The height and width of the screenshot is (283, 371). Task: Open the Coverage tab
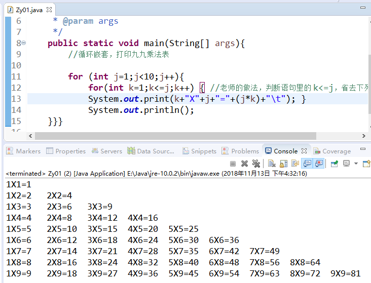(x=332, y=151)
